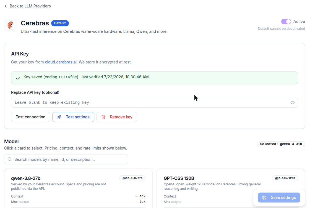This screenshot has width=310, height=208.
Task: Focus the Search models field
Action: click(66, 159)
